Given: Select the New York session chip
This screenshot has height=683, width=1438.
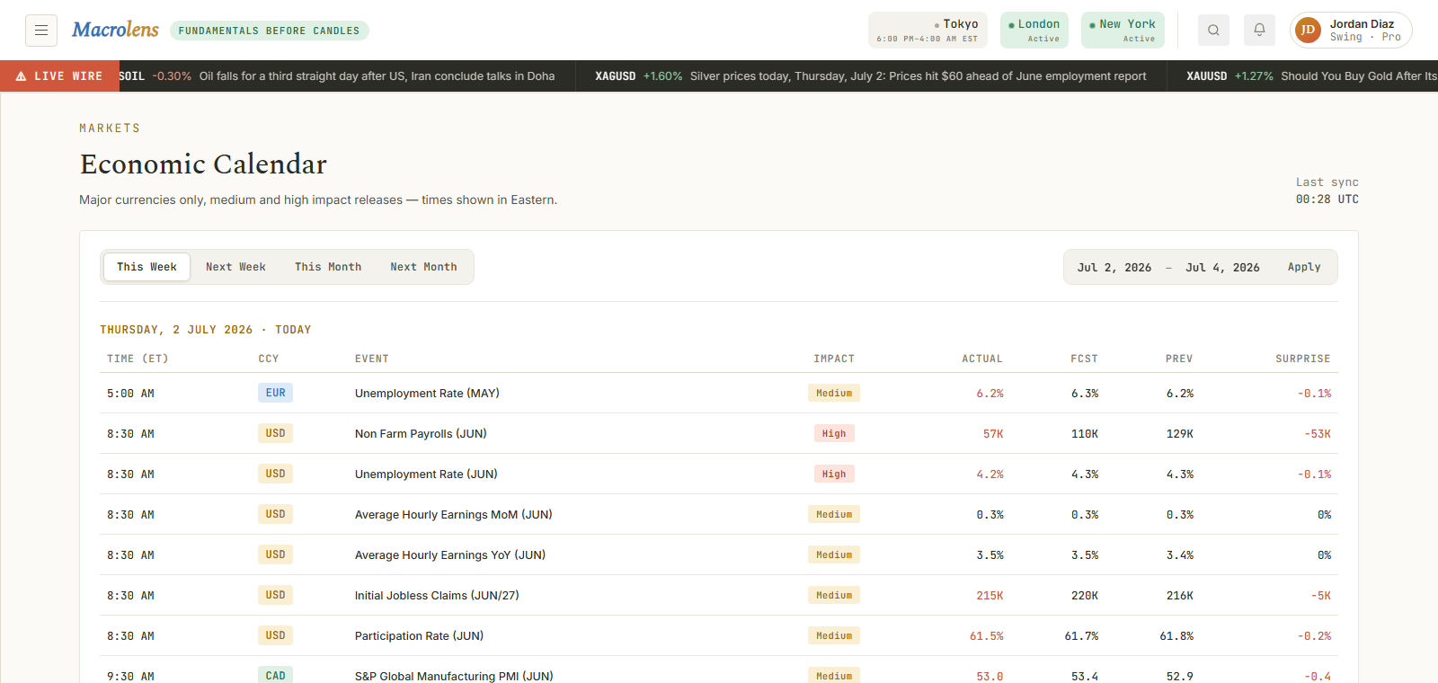Looking at the screenshot, I should tap(1123, 31).
